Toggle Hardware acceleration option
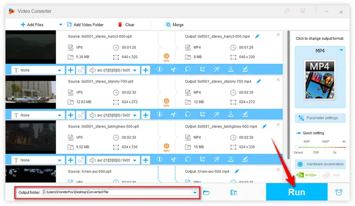 pos(320,164)
